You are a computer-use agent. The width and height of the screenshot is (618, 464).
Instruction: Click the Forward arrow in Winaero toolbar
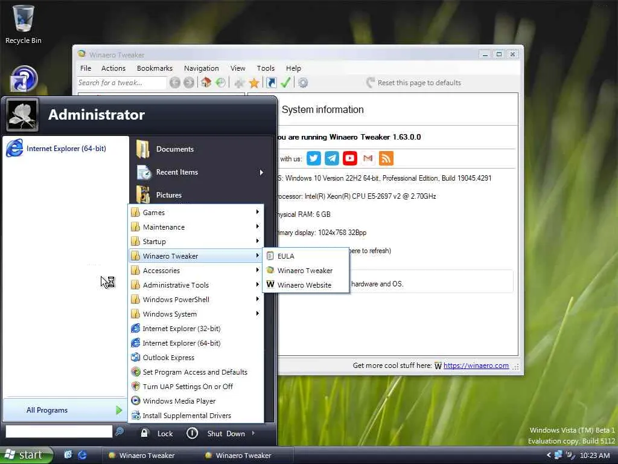[189, 82]
